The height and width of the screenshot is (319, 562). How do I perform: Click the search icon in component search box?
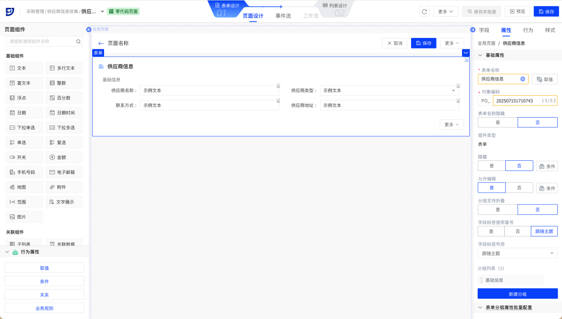(x=79, y=42)
